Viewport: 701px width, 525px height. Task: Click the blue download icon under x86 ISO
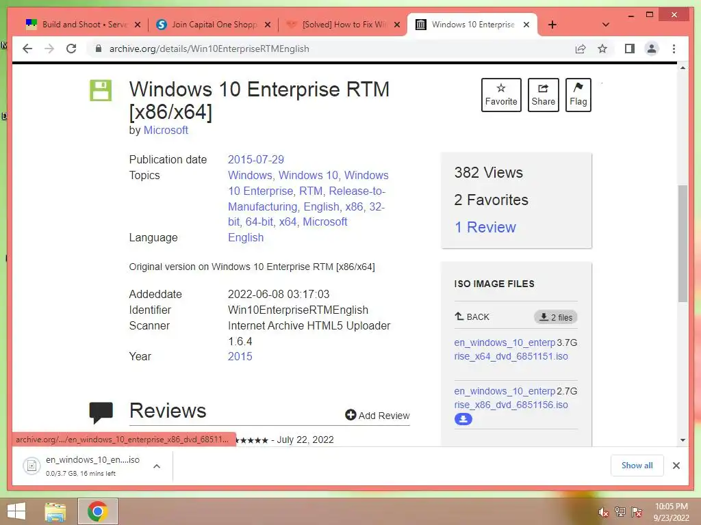463,419
